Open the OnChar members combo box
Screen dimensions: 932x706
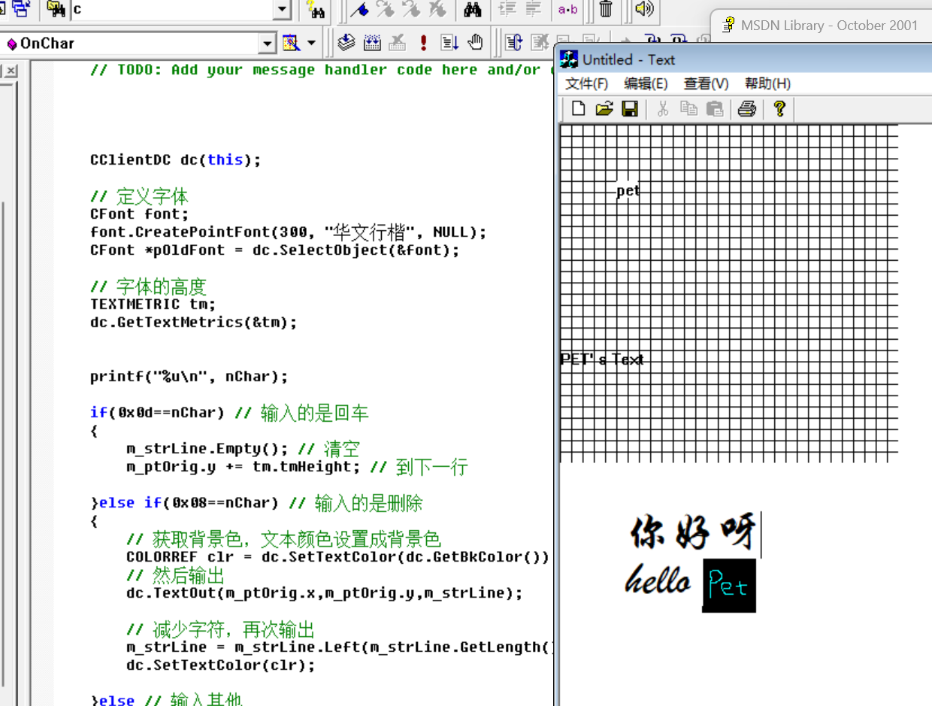[x=139, y=44]
